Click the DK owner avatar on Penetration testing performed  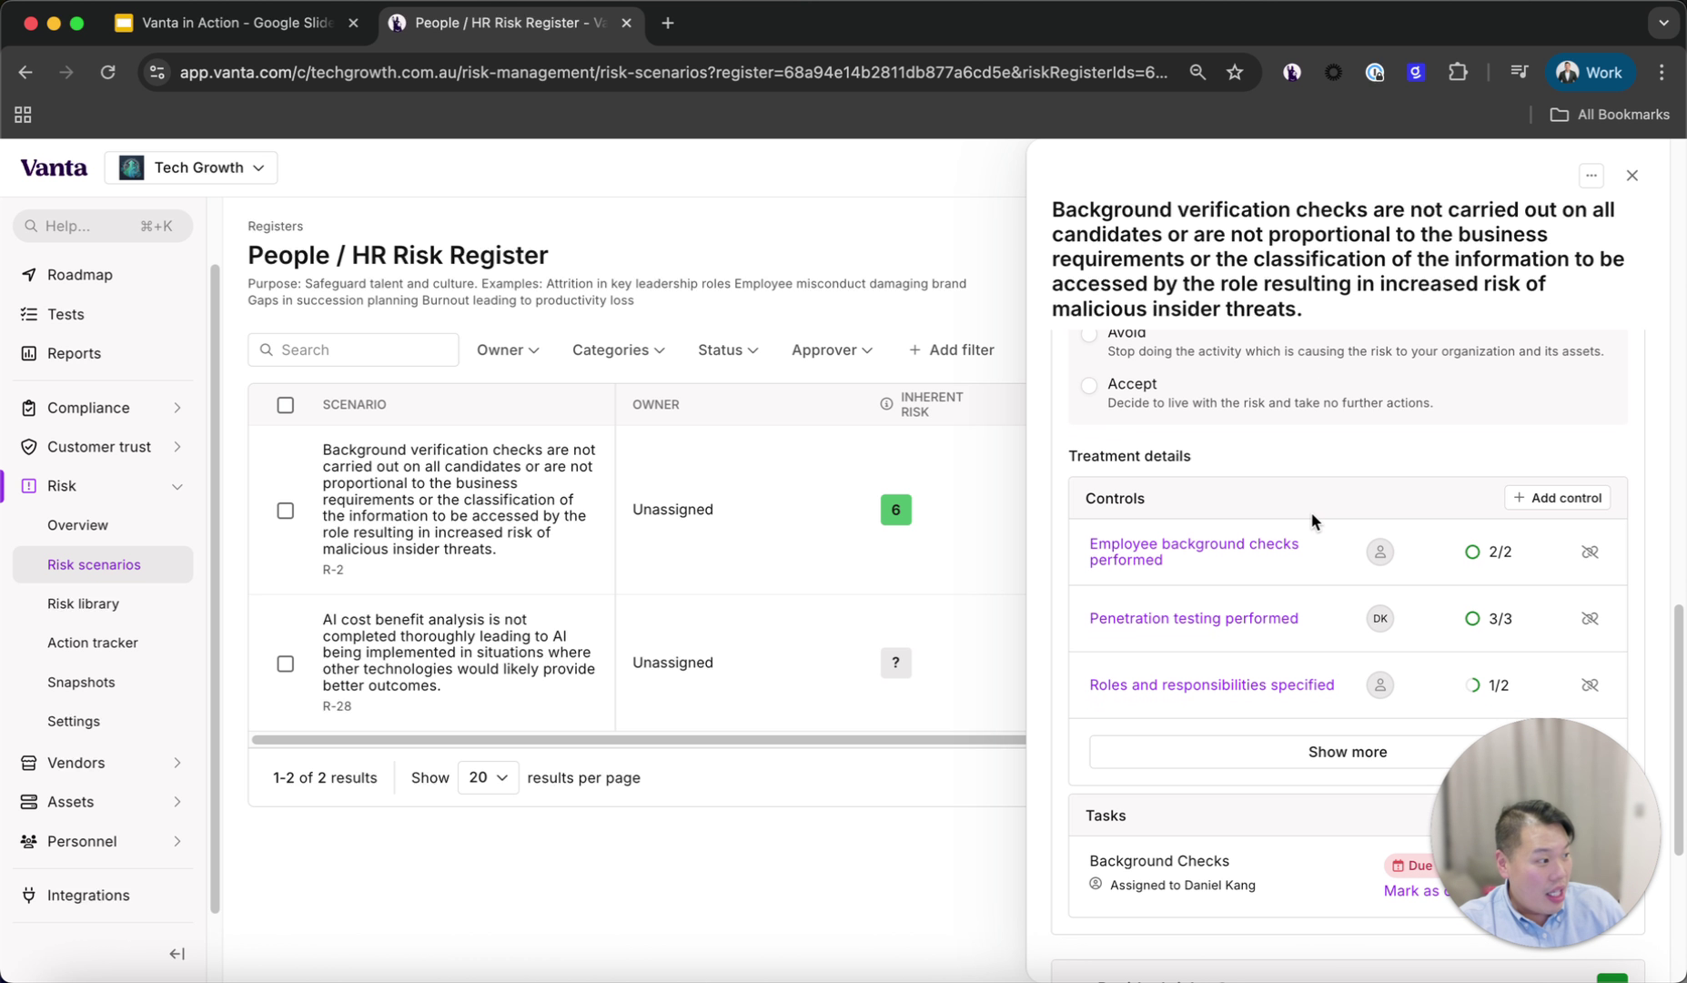pos(1379,618)
